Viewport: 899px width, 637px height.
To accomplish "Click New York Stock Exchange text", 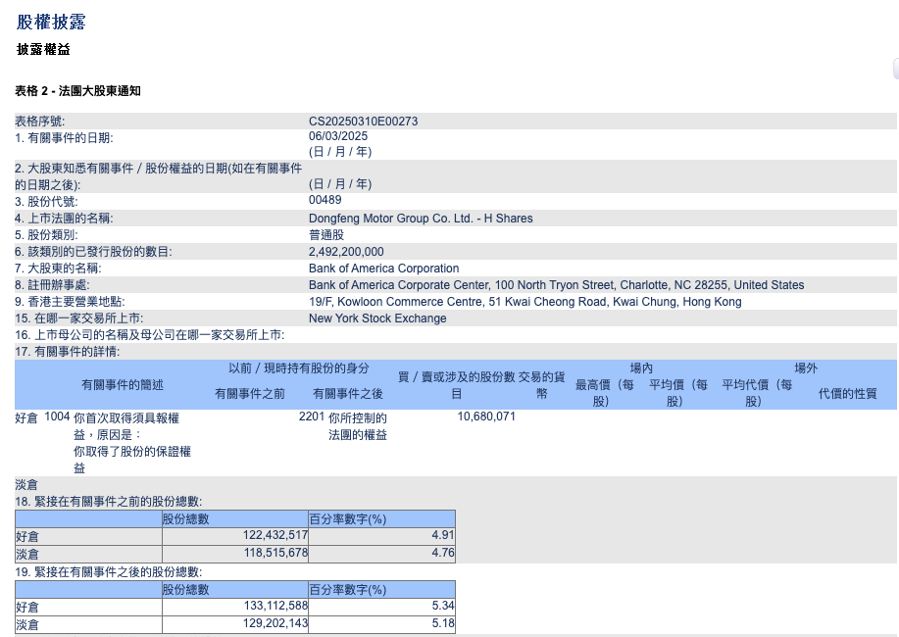I will (x=377, y=318).
